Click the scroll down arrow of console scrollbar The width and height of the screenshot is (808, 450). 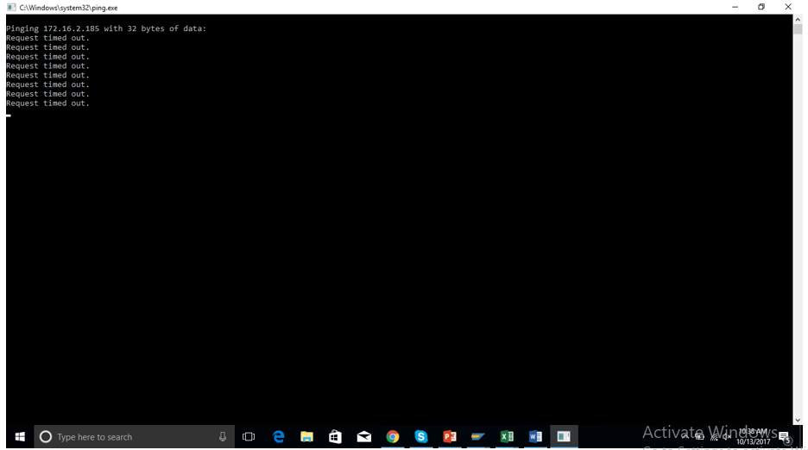(x=798, y=420)
